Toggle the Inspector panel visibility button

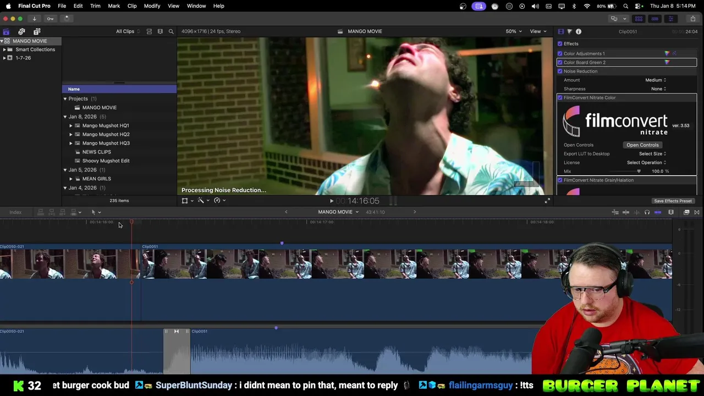670,19
